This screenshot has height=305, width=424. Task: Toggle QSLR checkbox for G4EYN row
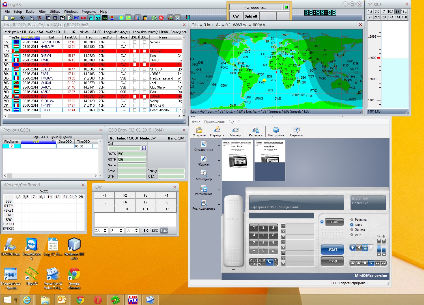135,56
